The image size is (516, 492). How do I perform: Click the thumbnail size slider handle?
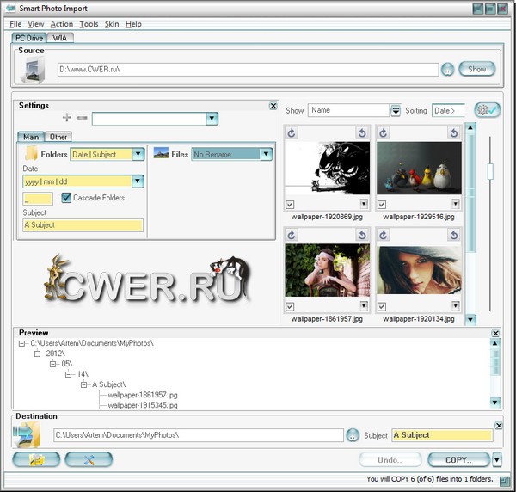tap(490, 171)
